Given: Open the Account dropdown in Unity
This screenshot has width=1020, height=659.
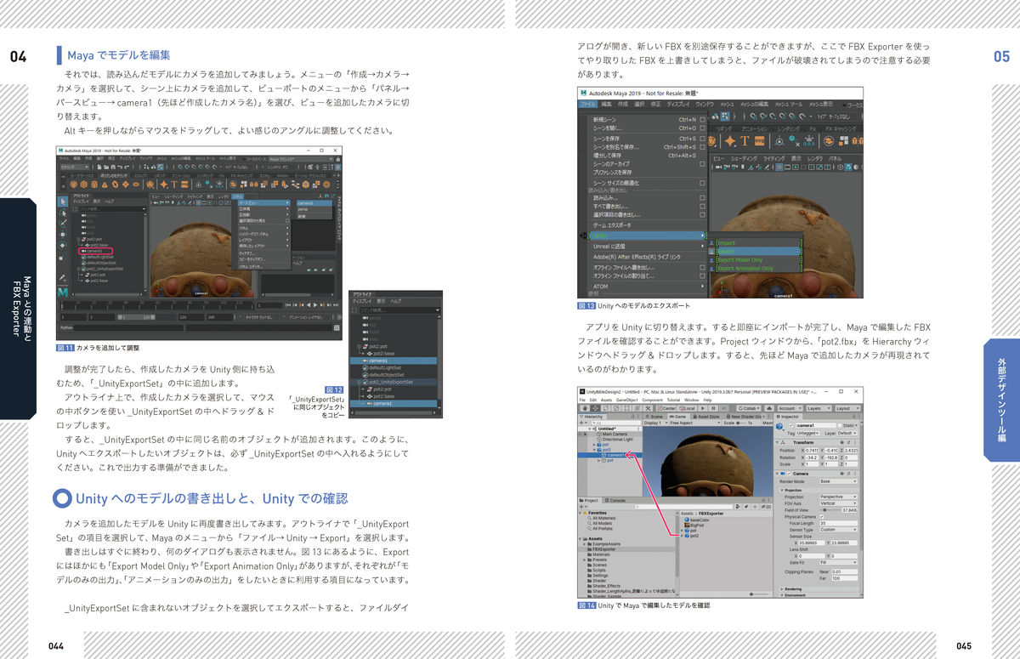Looking at the screenshot, I should tap(790, 408).
